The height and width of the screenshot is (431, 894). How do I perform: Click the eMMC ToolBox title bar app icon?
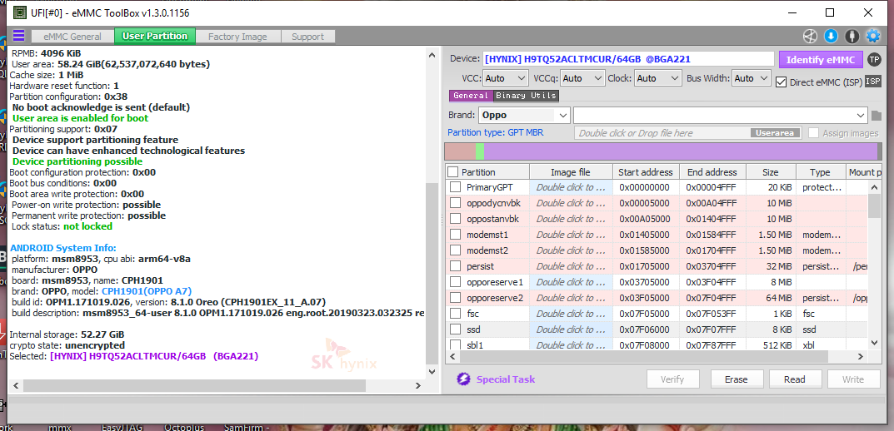pyautogui.click(x=19, y=12)
